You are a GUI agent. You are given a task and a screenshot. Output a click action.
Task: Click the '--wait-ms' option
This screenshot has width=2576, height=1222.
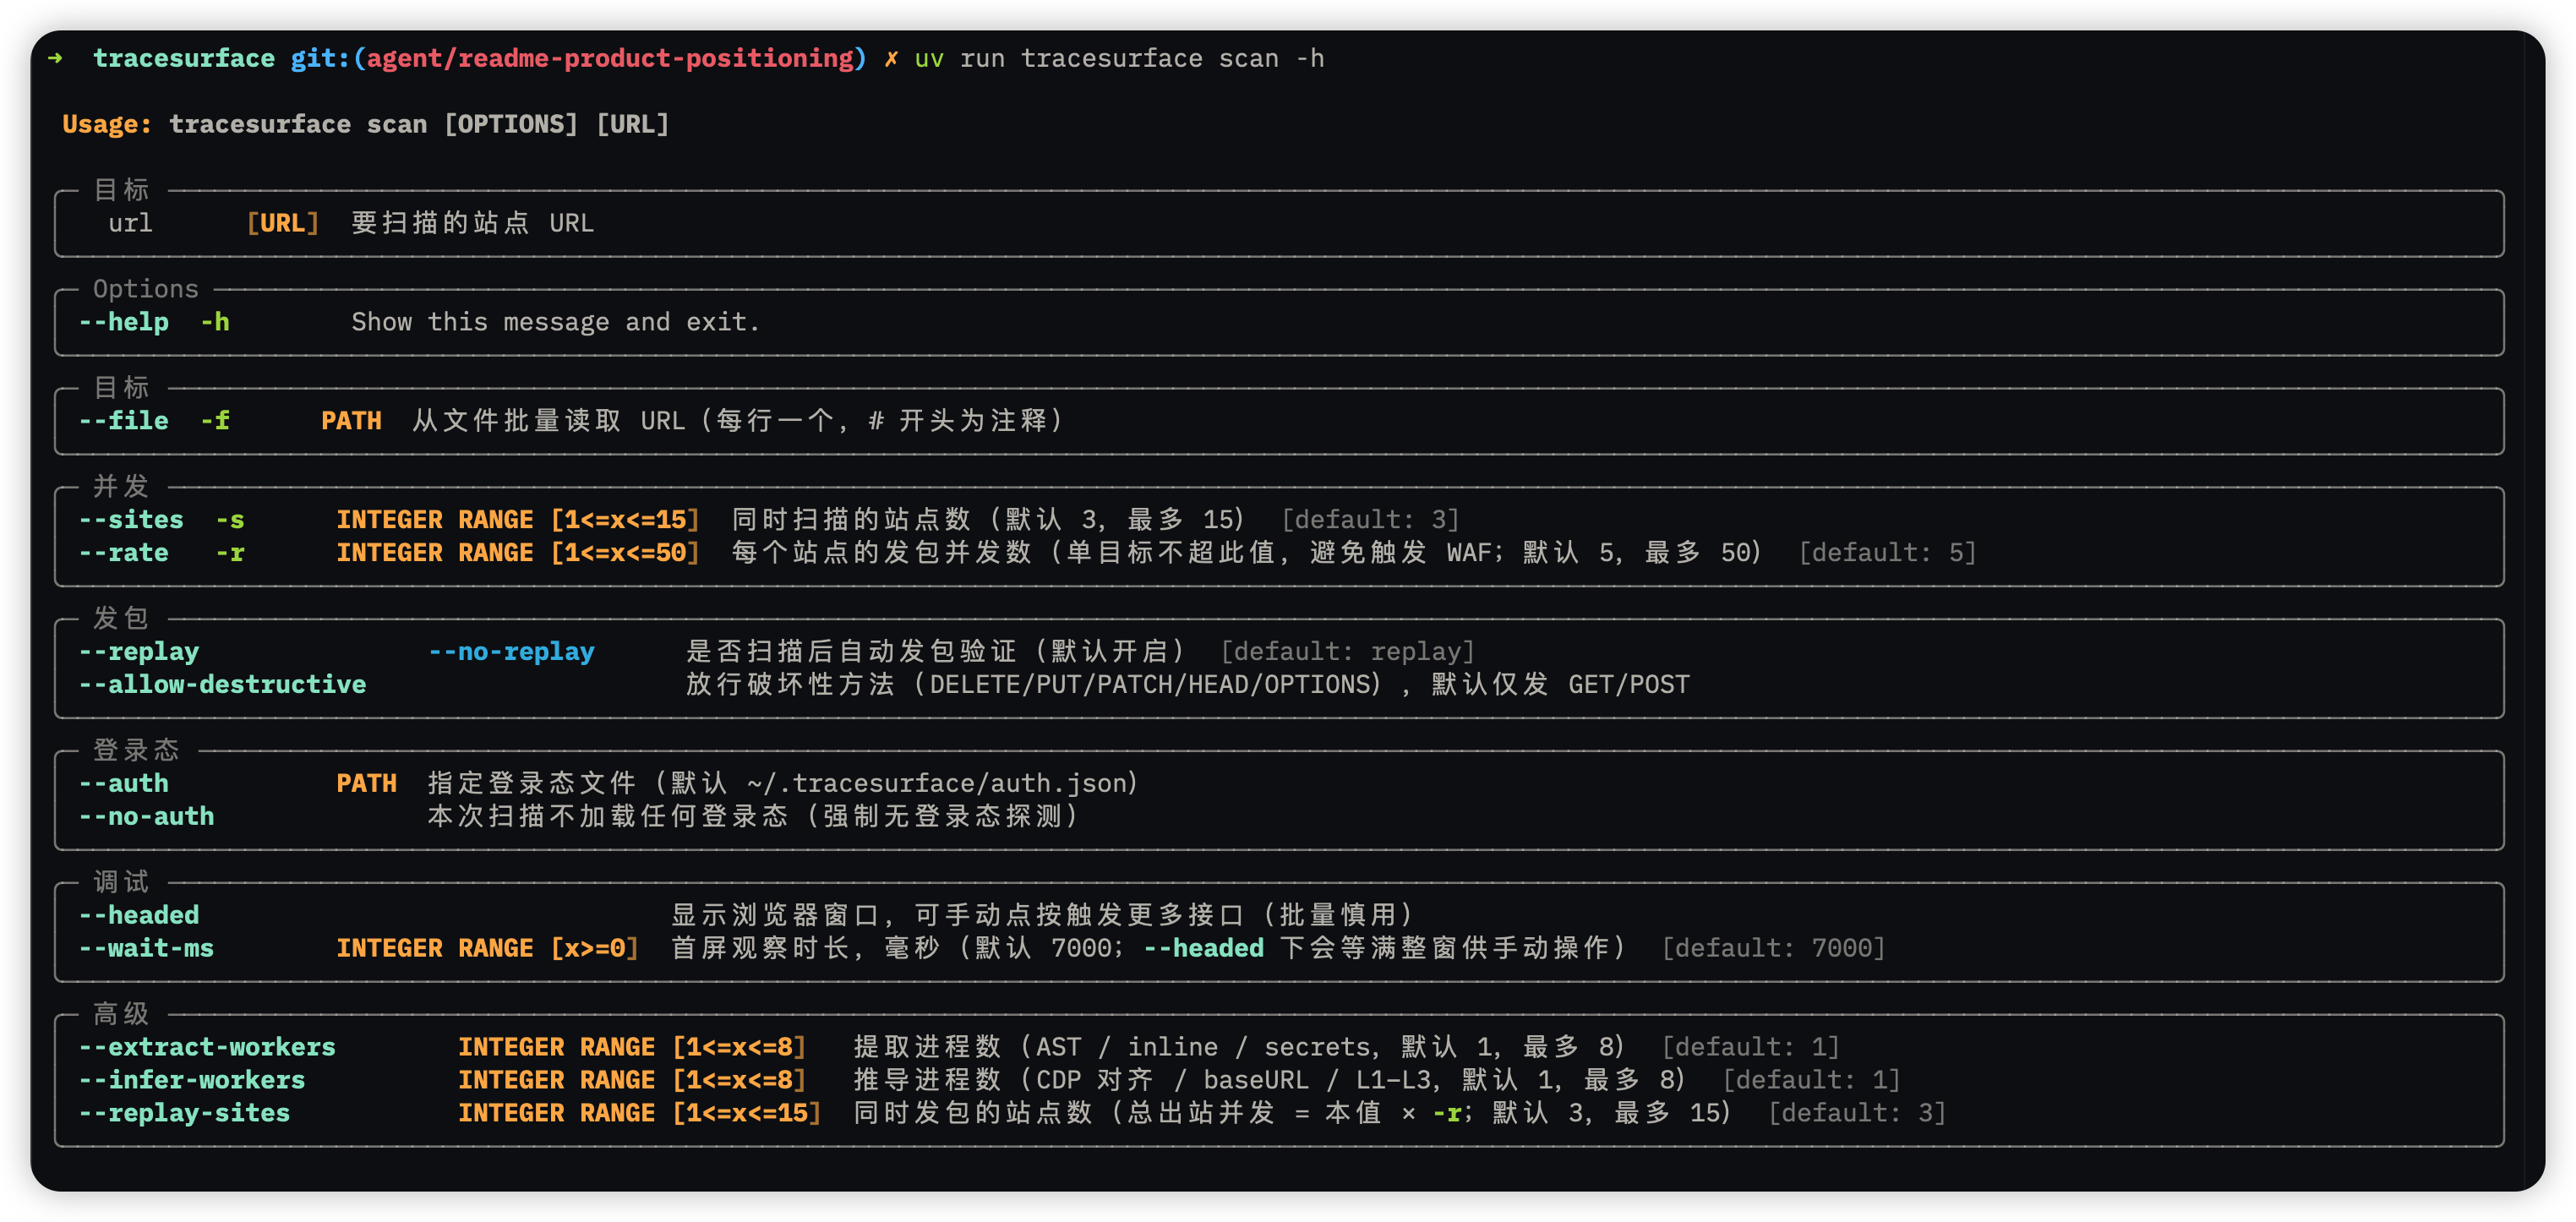[146, 949]
